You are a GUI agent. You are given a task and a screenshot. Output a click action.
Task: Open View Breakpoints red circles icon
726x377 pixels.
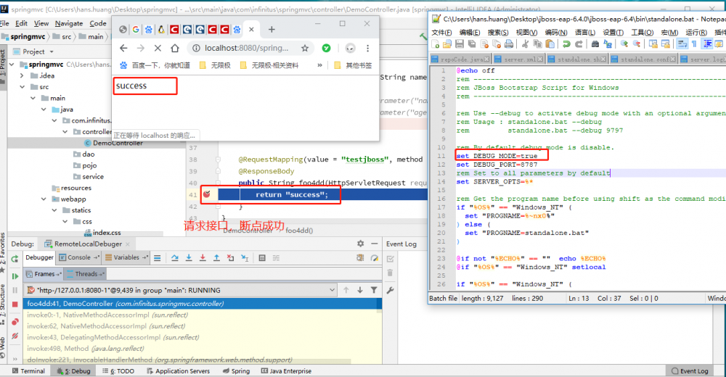click(15, 322)
